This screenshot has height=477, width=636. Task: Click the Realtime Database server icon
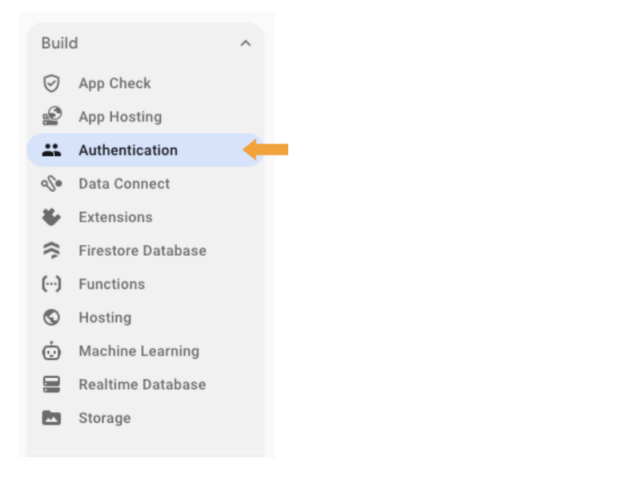[51, 385]
